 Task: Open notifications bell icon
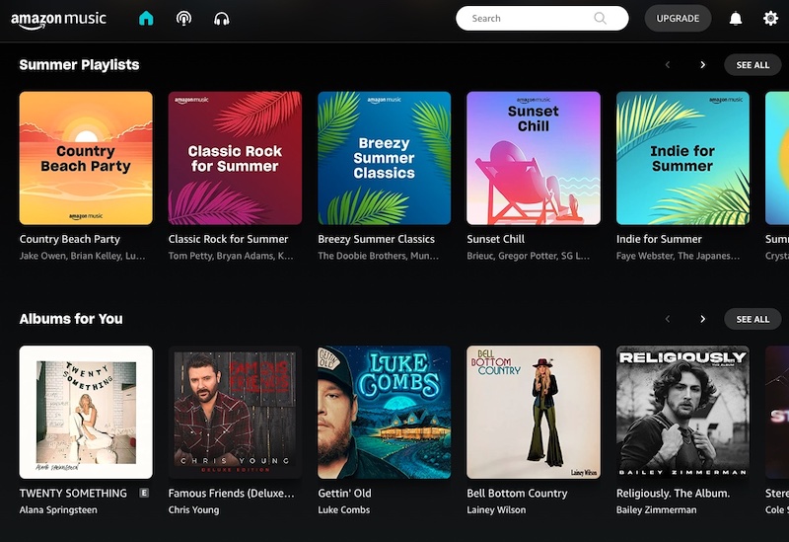click(x=736, y=18)
